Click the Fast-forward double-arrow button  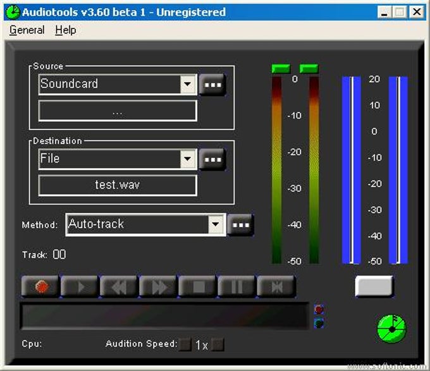point(158,286)
